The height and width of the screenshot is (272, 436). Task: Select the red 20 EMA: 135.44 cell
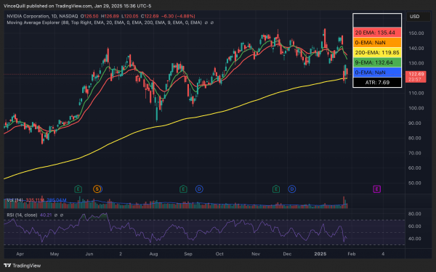click(x=377, y=33)
